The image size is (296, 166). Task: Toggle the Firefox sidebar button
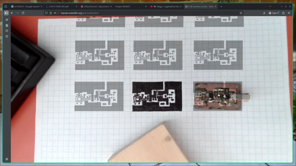tap(6, 13)
